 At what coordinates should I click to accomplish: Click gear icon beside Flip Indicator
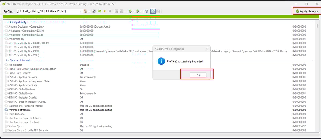[x=6, y=65]
